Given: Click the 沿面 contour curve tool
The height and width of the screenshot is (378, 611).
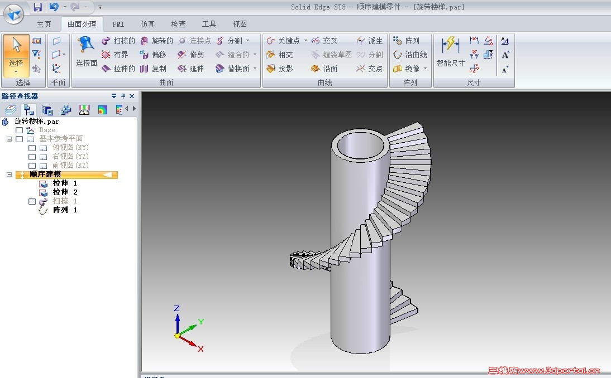Looking at the screenshot, I should tap(324, 69).
